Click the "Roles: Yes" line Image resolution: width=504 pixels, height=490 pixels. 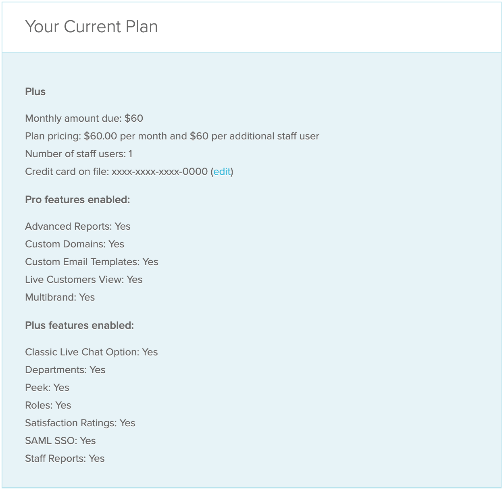[48, 405]
